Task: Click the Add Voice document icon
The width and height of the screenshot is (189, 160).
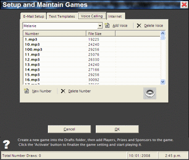Action: coord(107,26)
